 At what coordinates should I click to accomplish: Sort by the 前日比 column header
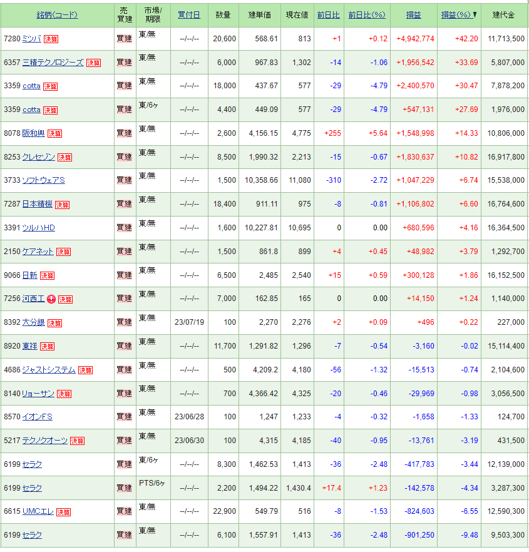(x=328, y=15)
